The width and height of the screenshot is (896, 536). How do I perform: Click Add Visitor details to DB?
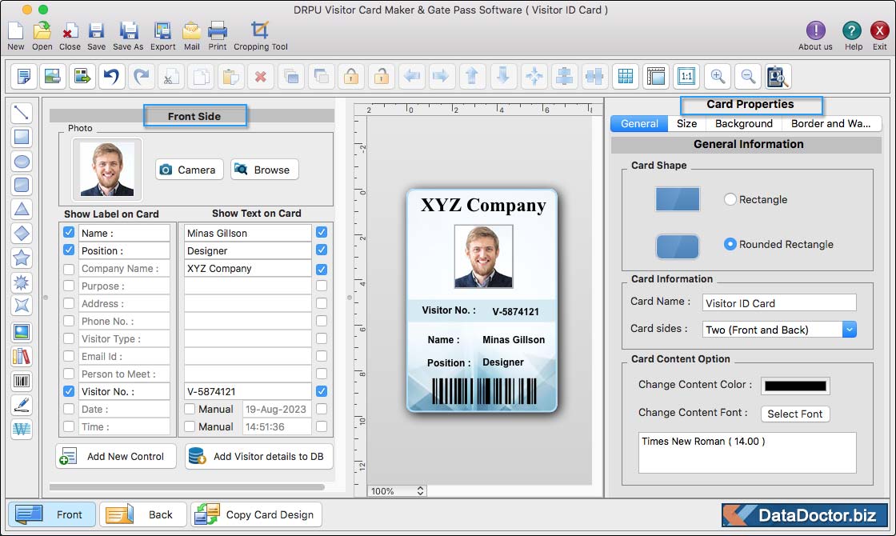tap(259, 456)
